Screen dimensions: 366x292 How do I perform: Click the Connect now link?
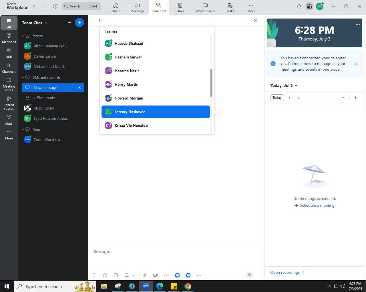point(299,64)
